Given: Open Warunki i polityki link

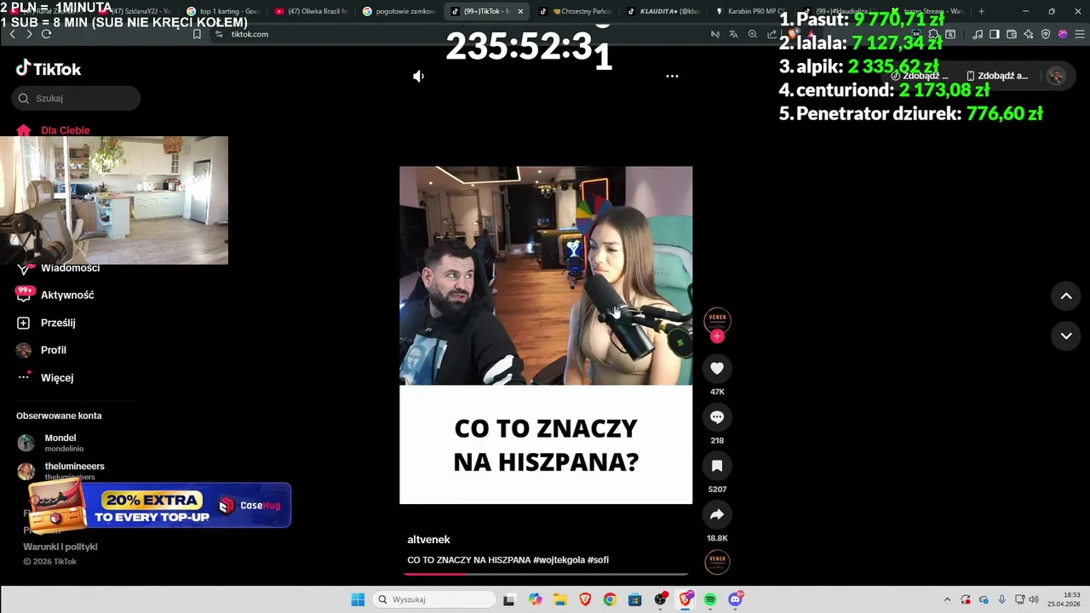Looking at the screenshot, I should [x=60, y=547].
